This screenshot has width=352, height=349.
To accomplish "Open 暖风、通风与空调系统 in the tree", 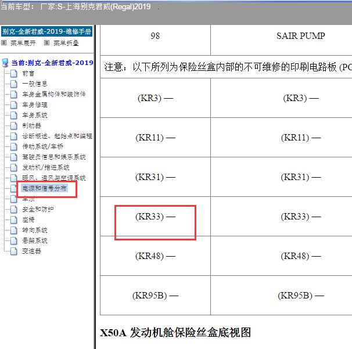I will (54, 178).
